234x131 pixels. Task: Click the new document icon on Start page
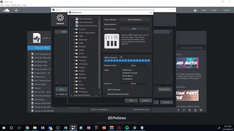[x=37, y=38]
